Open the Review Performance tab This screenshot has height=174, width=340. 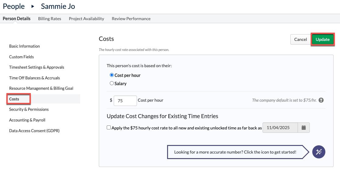pos(131,19)
